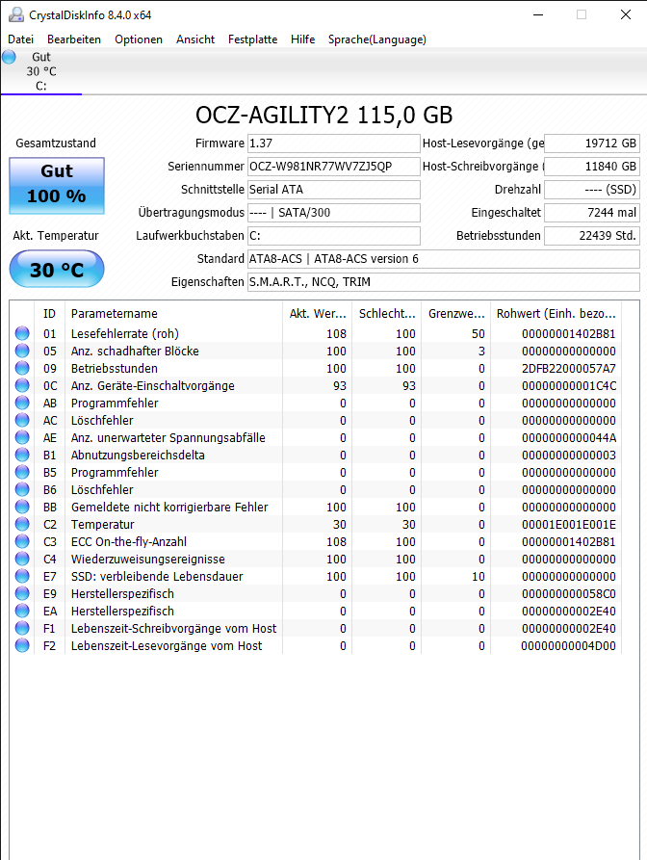This screenshot has height=860, width=647.
Task: Minimize the CrystalDiskInfo window
Action: 538,14
